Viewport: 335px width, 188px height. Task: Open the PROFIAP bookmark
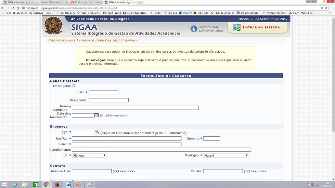tap(185, 13)
